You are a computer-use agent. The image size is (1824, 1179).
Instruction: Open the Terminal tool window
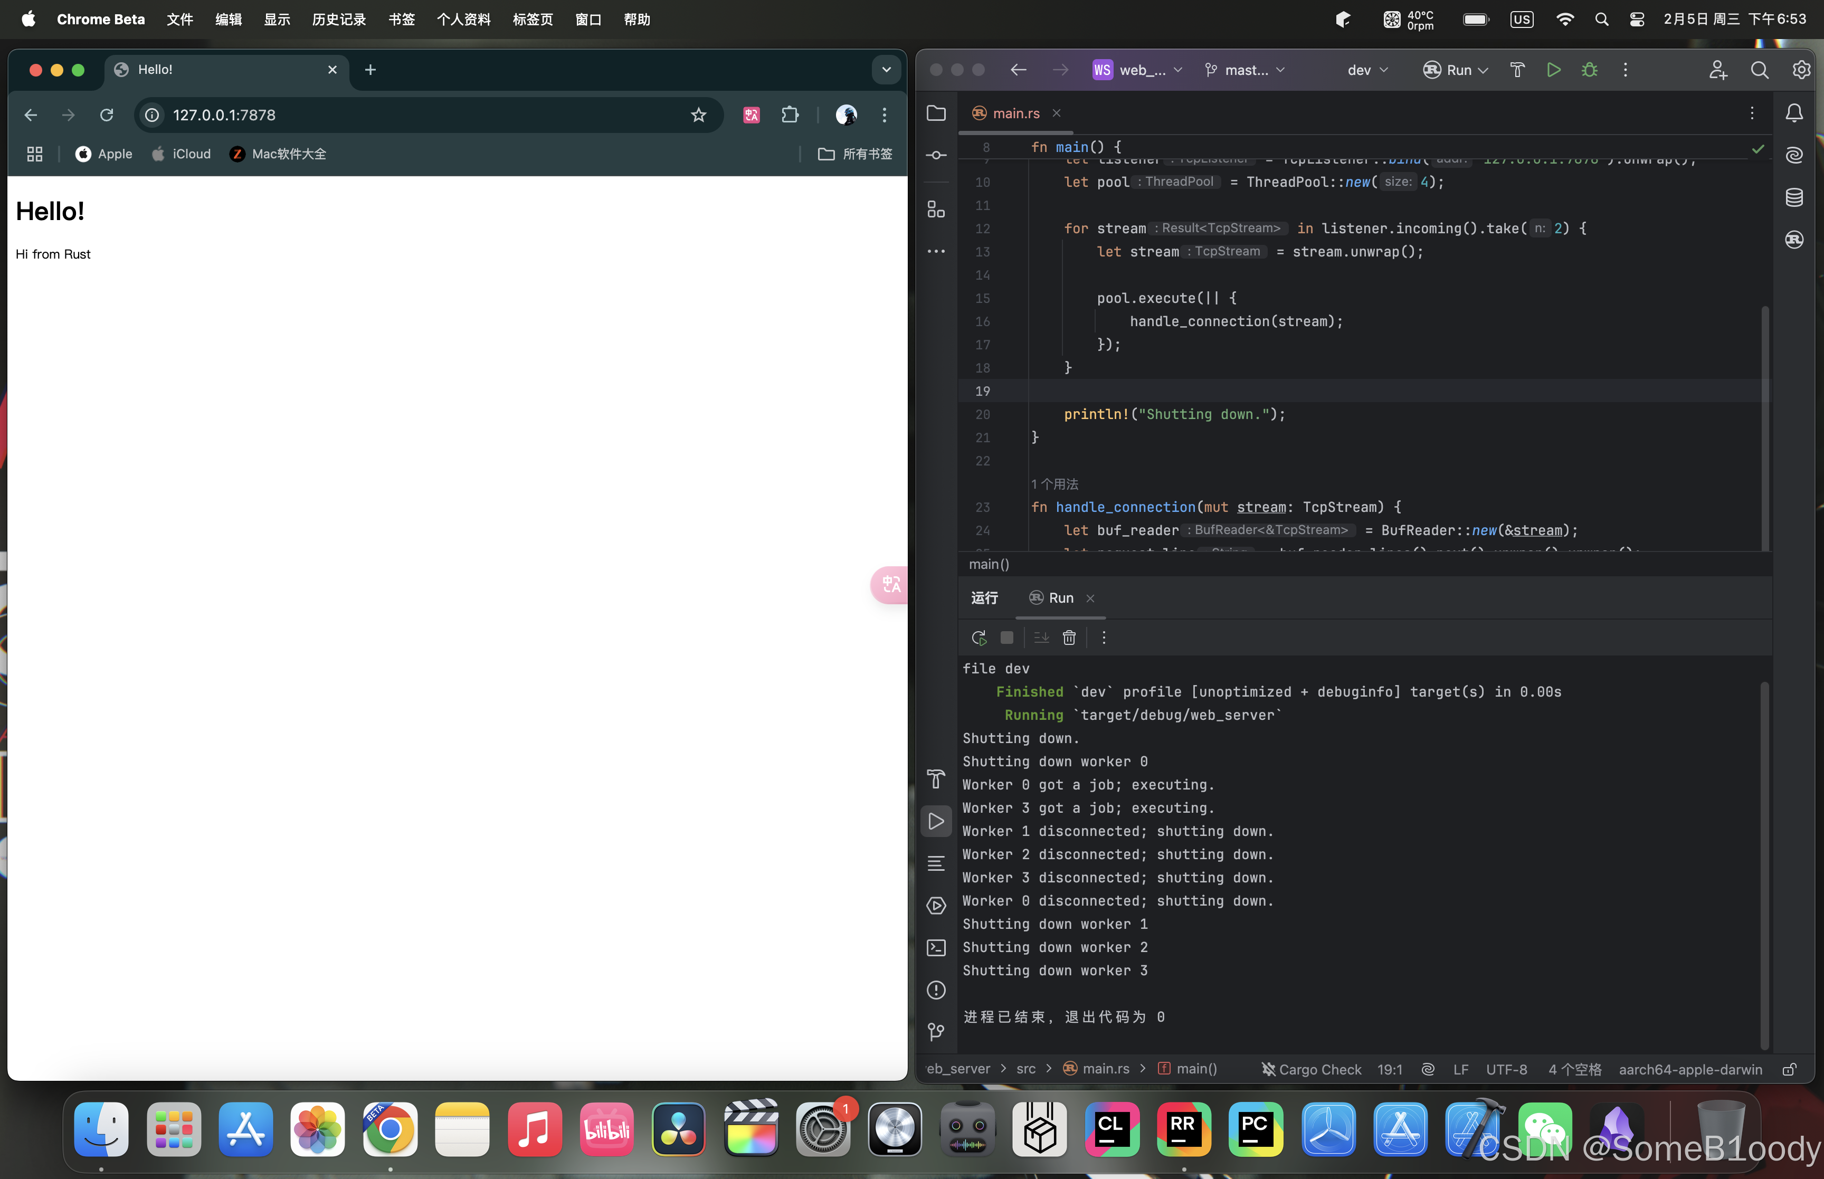click(x=936, y=948)
